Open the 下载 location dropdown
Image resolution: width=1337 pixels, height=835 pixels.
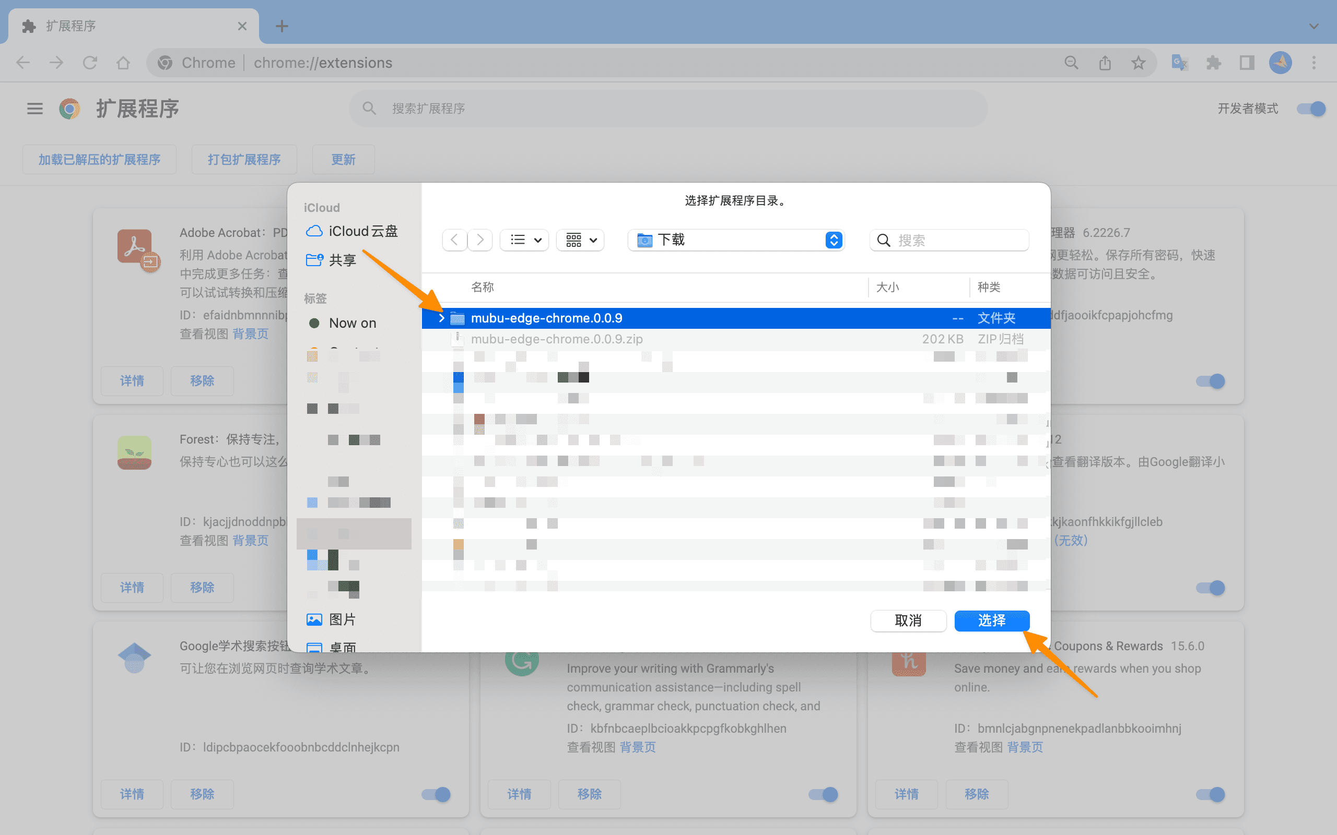(x=735, y=240)
